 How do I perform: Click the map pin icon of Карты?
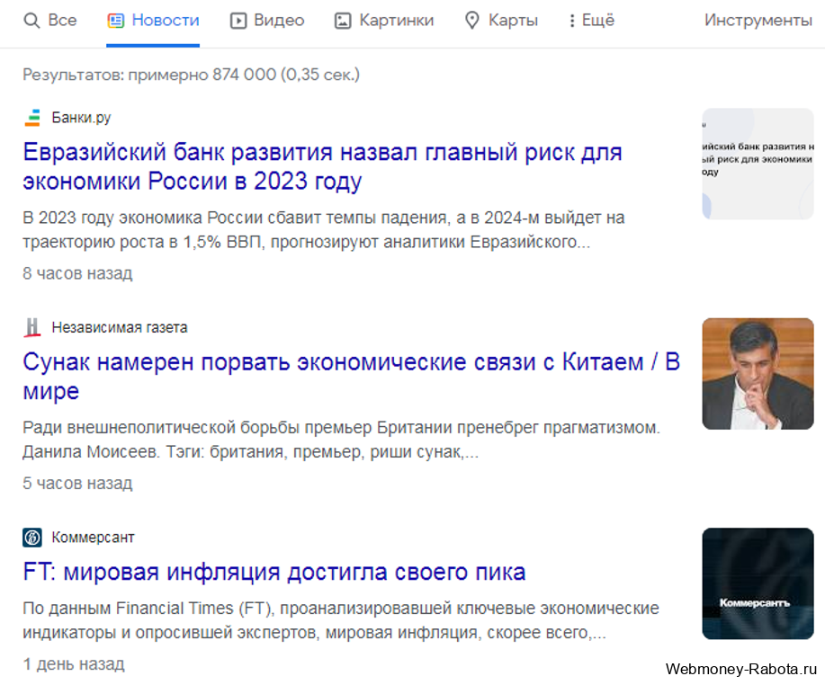coord(472,21)
